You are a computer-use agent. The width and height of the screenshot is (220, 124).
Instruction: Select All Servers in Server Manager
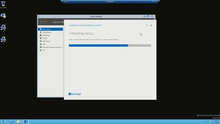pos(51,35)
